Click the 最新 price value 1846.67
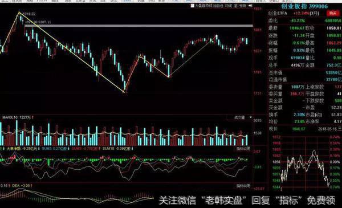 pos(297,28)
